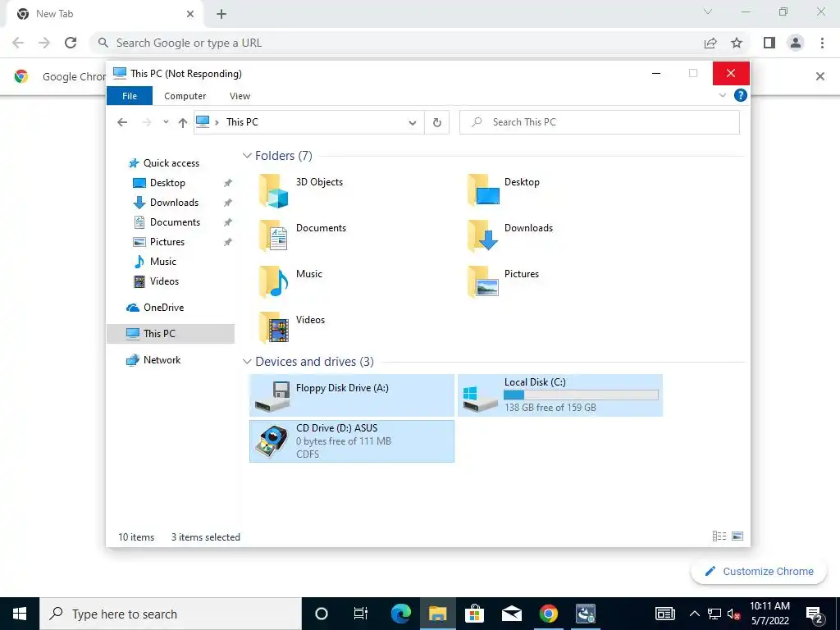Select This PC in navigation pane
840x630 pixels.
coord(171,334)
